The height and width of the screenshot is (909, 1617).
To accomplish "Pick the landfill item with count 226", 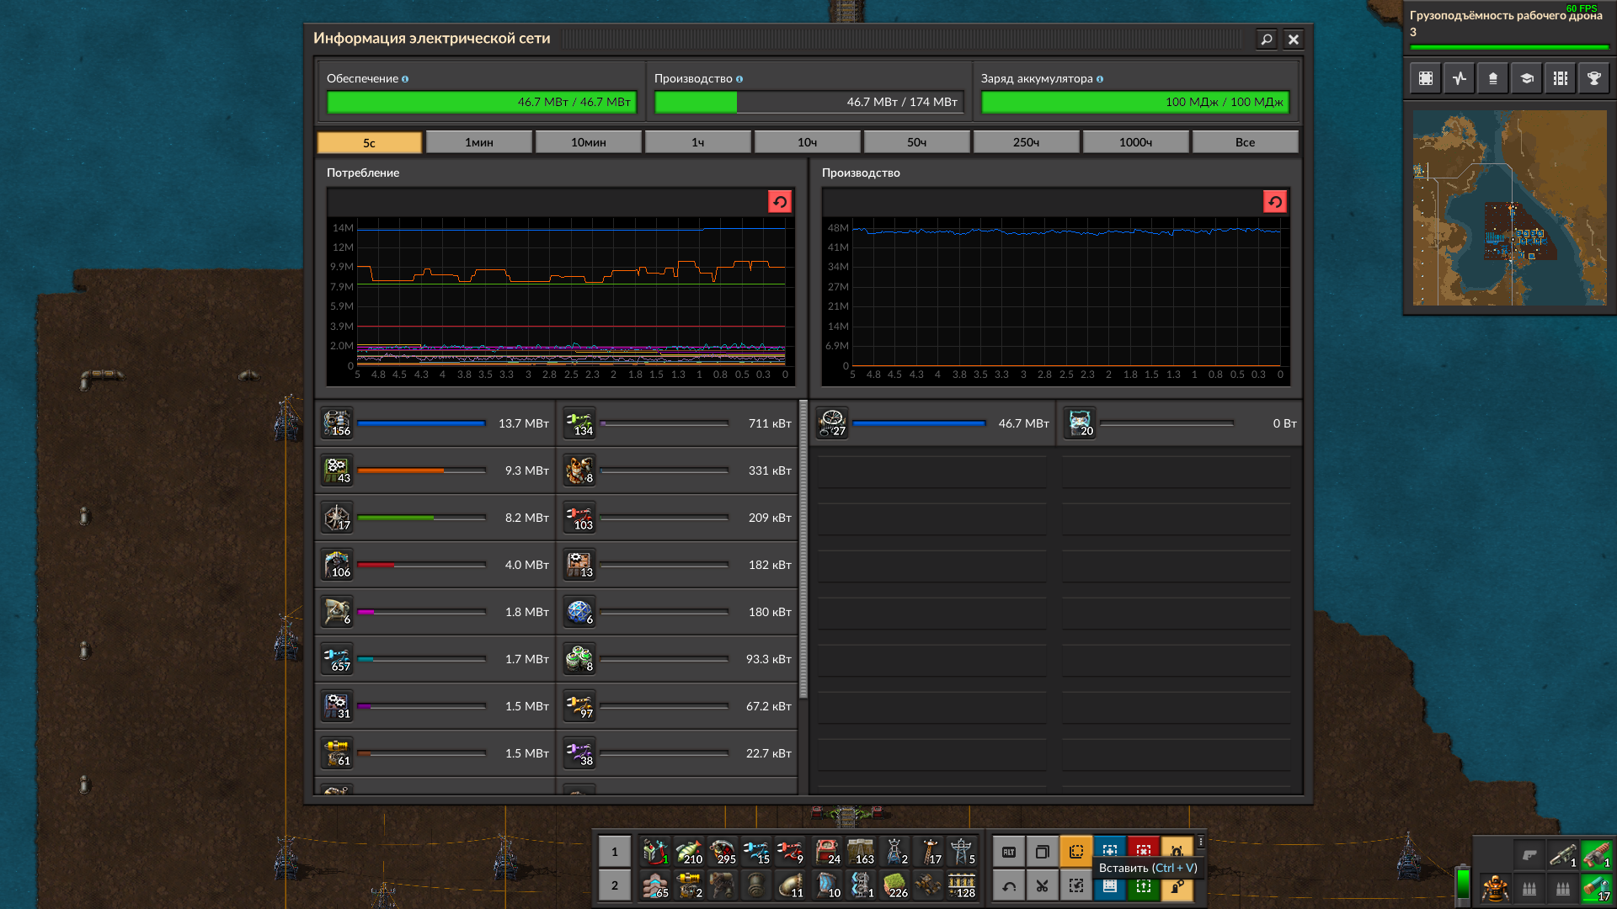I will tap(895, 885).
